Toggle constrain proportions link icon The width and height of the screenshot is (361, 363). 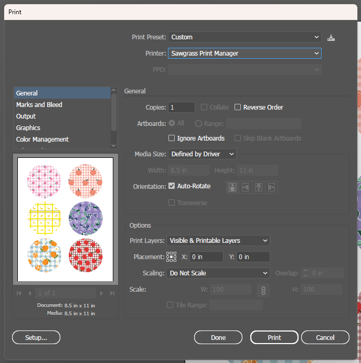click(x=263, y=290)
